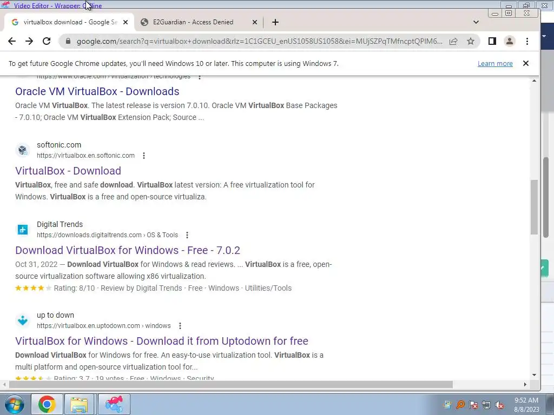
Task: Click the up to down favicon
Action: [23, 320]
